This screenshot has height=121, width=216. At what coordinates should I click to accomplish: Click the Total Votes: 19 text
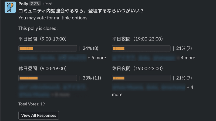[x=32, y=104]
